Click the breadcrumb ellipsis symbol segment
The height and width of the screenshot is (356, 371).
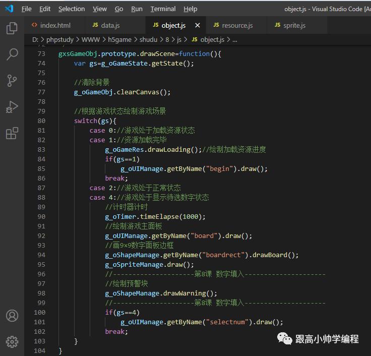pos(235,40)
